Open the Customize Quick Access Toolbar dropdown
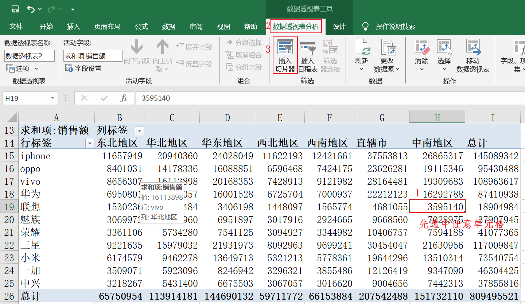Viewport: 525px width, 304px height. coord(73,9)
